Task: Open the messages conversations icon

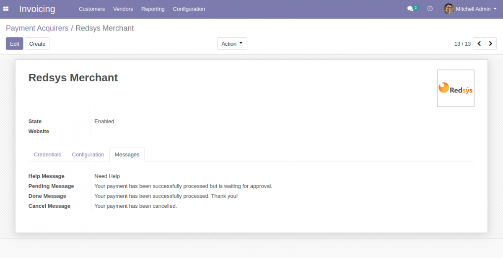Action: pos(410,9)
